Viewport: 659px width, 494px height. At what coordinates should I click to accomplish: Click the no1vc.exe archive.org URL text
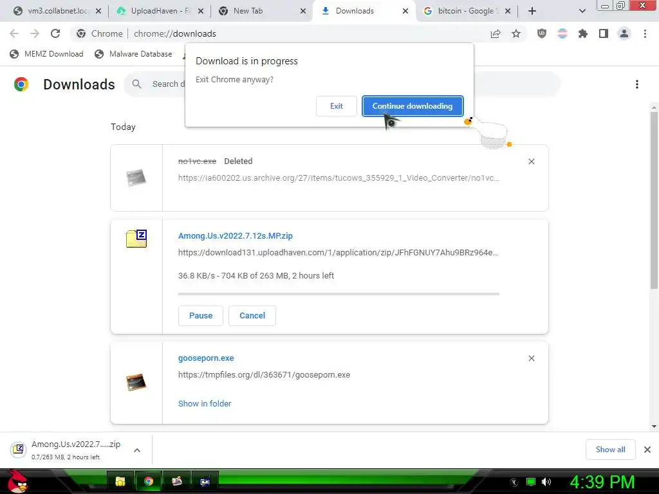(339, 178)
